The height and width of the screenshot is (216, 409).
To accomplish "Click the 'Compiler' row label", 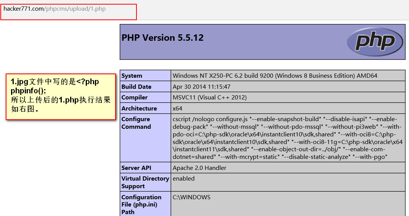I will tap(134, 98).
